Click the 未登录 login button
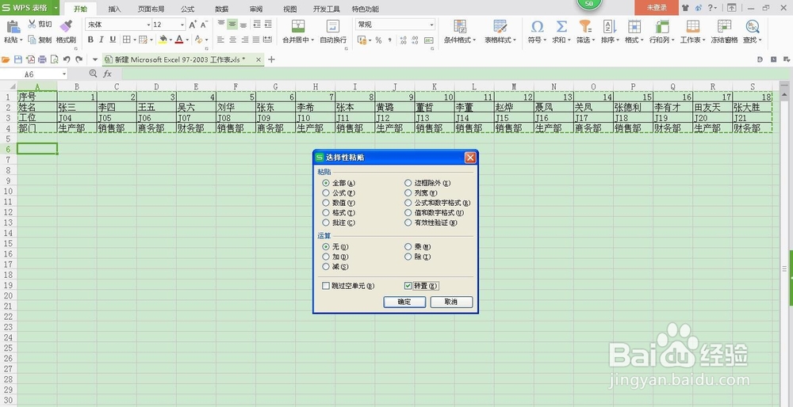793x407 pixels. [657, 8]
